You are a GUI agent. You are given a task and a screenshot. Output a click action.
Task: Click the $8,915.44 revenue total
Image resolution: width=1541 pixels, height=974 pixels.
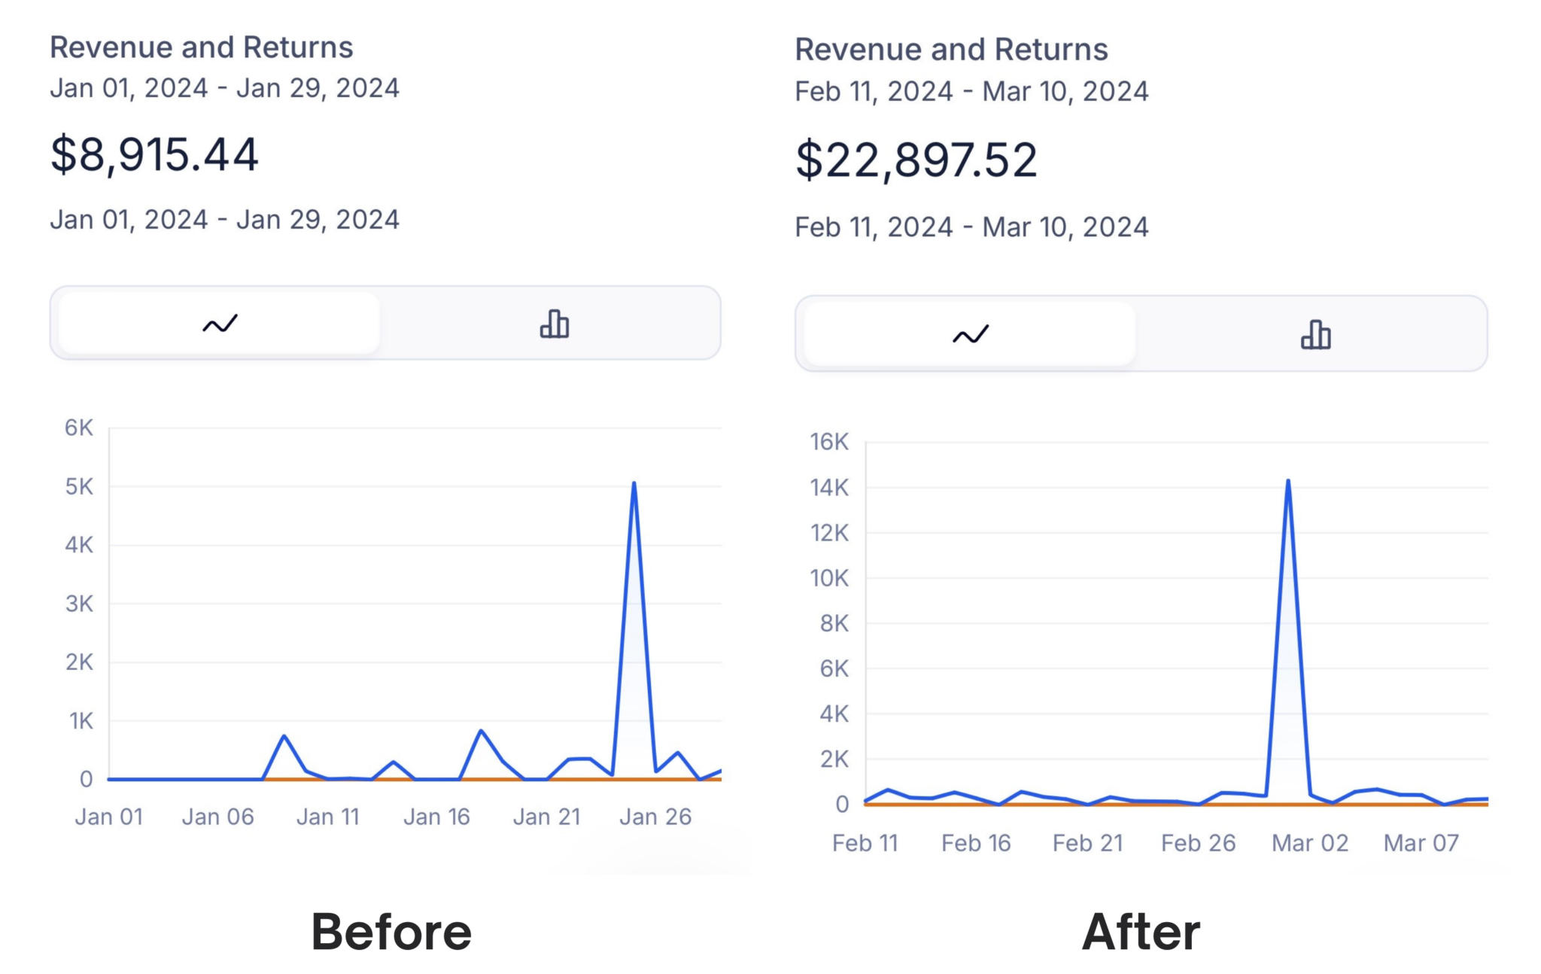tap(154, 155)
